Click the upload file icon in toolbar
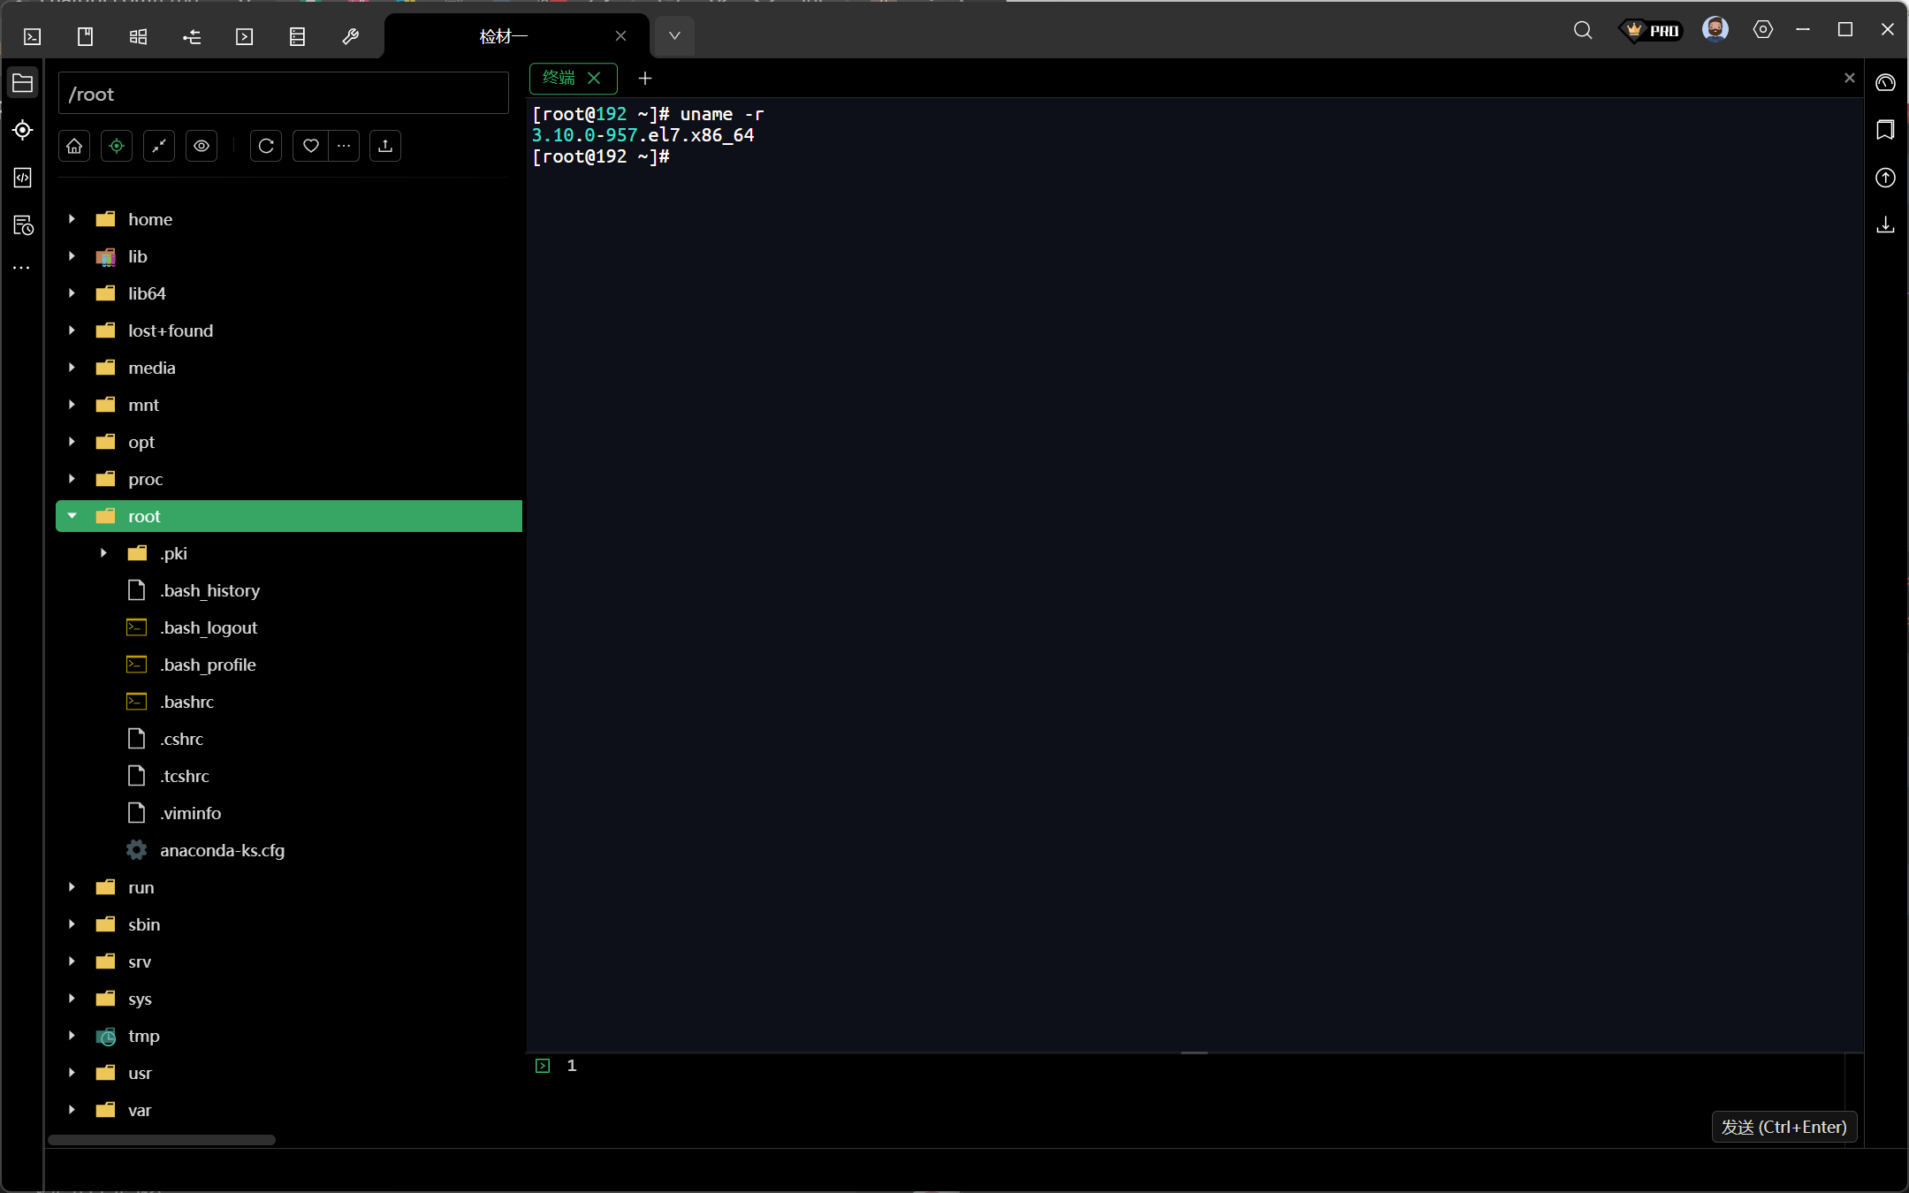This screenshot has height=1193, width=1909. pyautogui.click(x=385, y=146)
